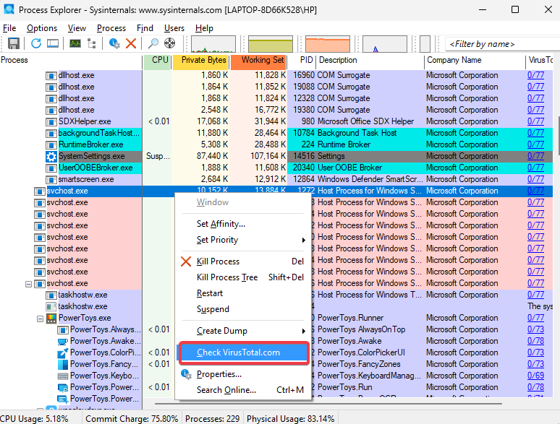Sort by the Description column header

pyautogui.click(x=370, y=61)
